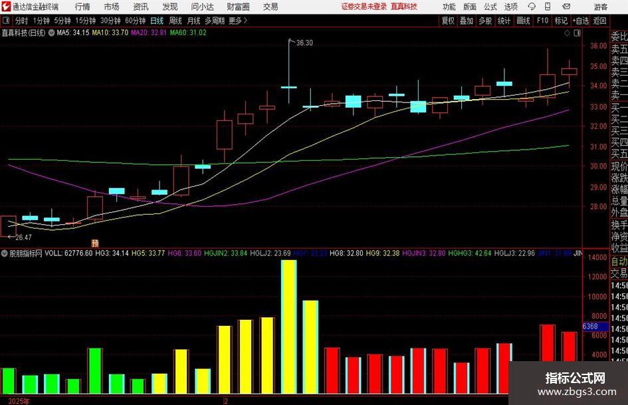Viewport: 628px width, 405px height.
Task: Toggle left panel icon beside 分时
Action: click(6, 21)
